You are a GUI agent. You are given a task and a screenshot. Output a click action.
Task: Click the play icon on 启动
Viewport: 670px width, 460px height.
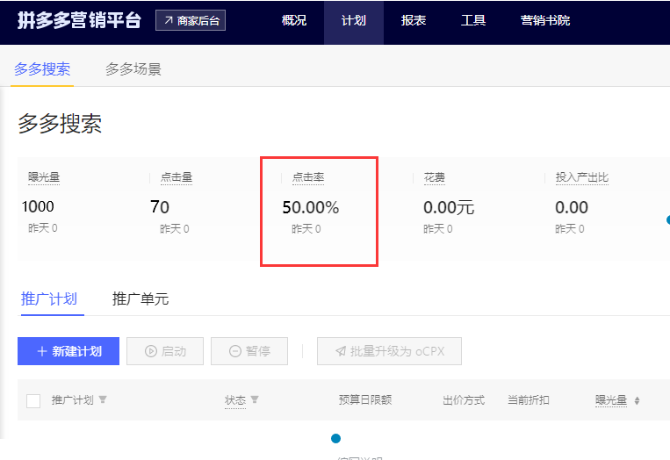coord(151,351)
